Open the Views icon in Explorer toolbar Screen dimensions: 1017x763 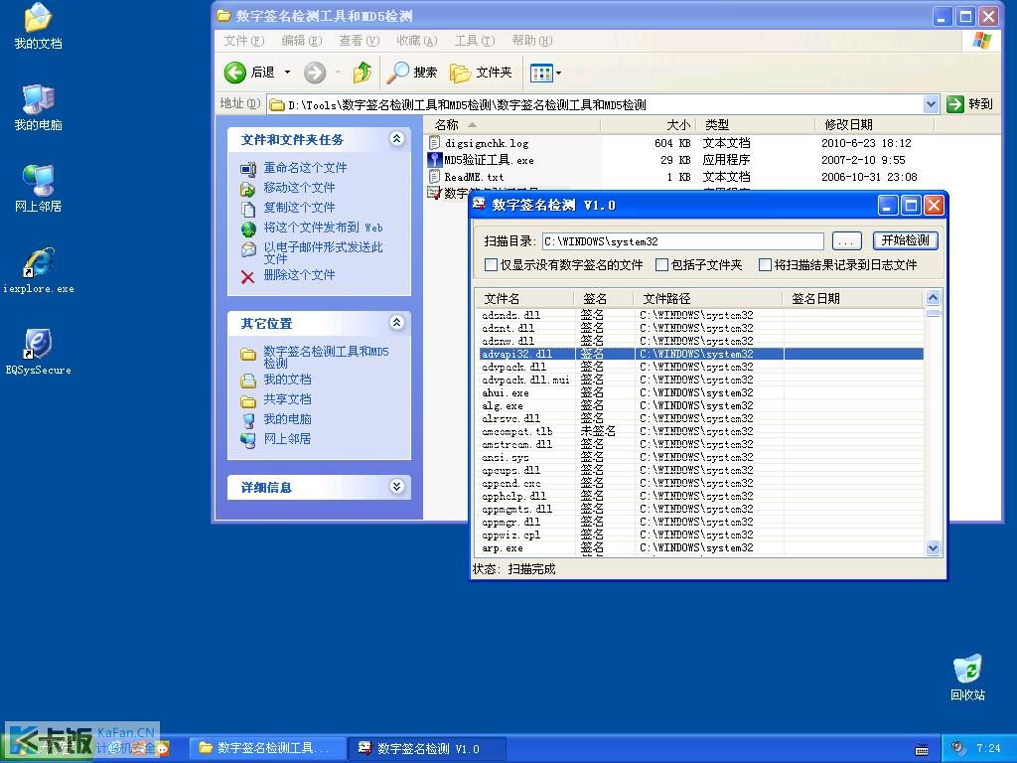[541, 73]
